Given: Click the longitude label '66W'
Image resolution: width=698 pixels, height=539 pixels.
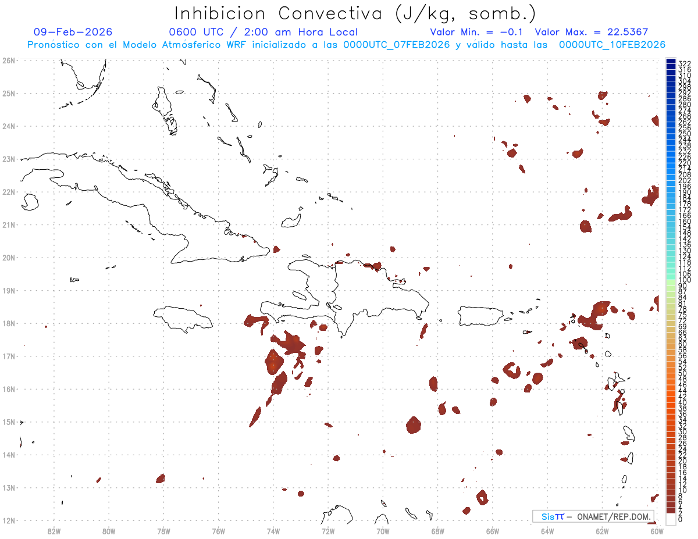Looking at the screenshot, I should coord(493,531).
